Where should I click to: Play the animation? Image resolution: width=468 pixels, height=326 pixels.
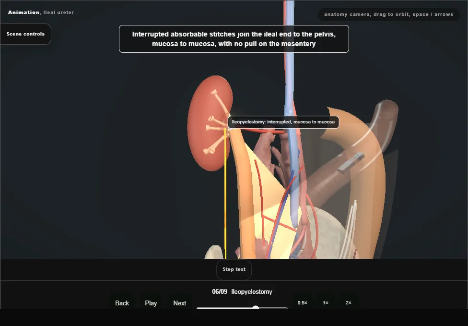[151, 302]
